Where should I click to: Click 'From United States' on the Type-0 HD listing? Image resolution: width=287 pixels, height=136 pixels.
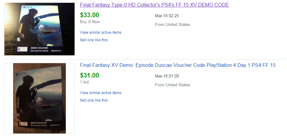click(173, 25)
